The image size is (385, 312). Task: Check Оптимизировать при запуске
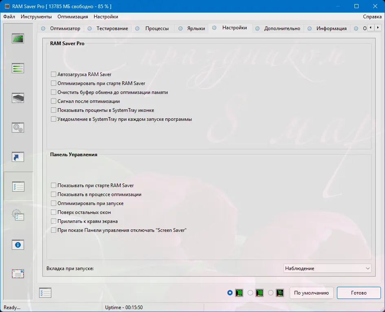(53, 203)
